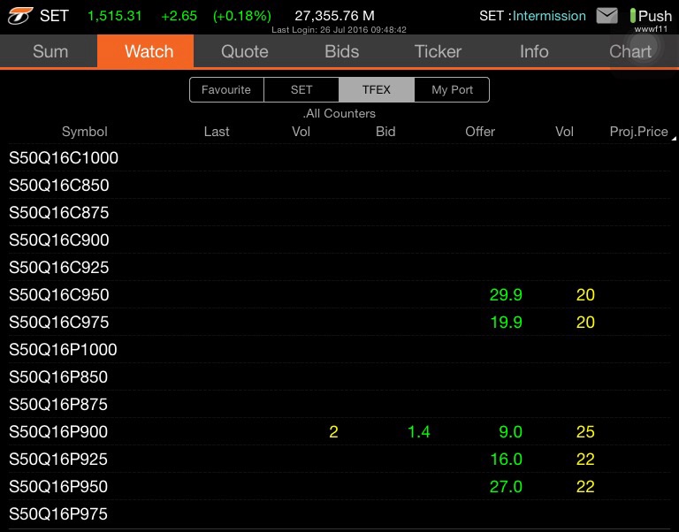
Task: Select the S50Q16C875 row
Action: pyautogui.click(x=339, y=213)
